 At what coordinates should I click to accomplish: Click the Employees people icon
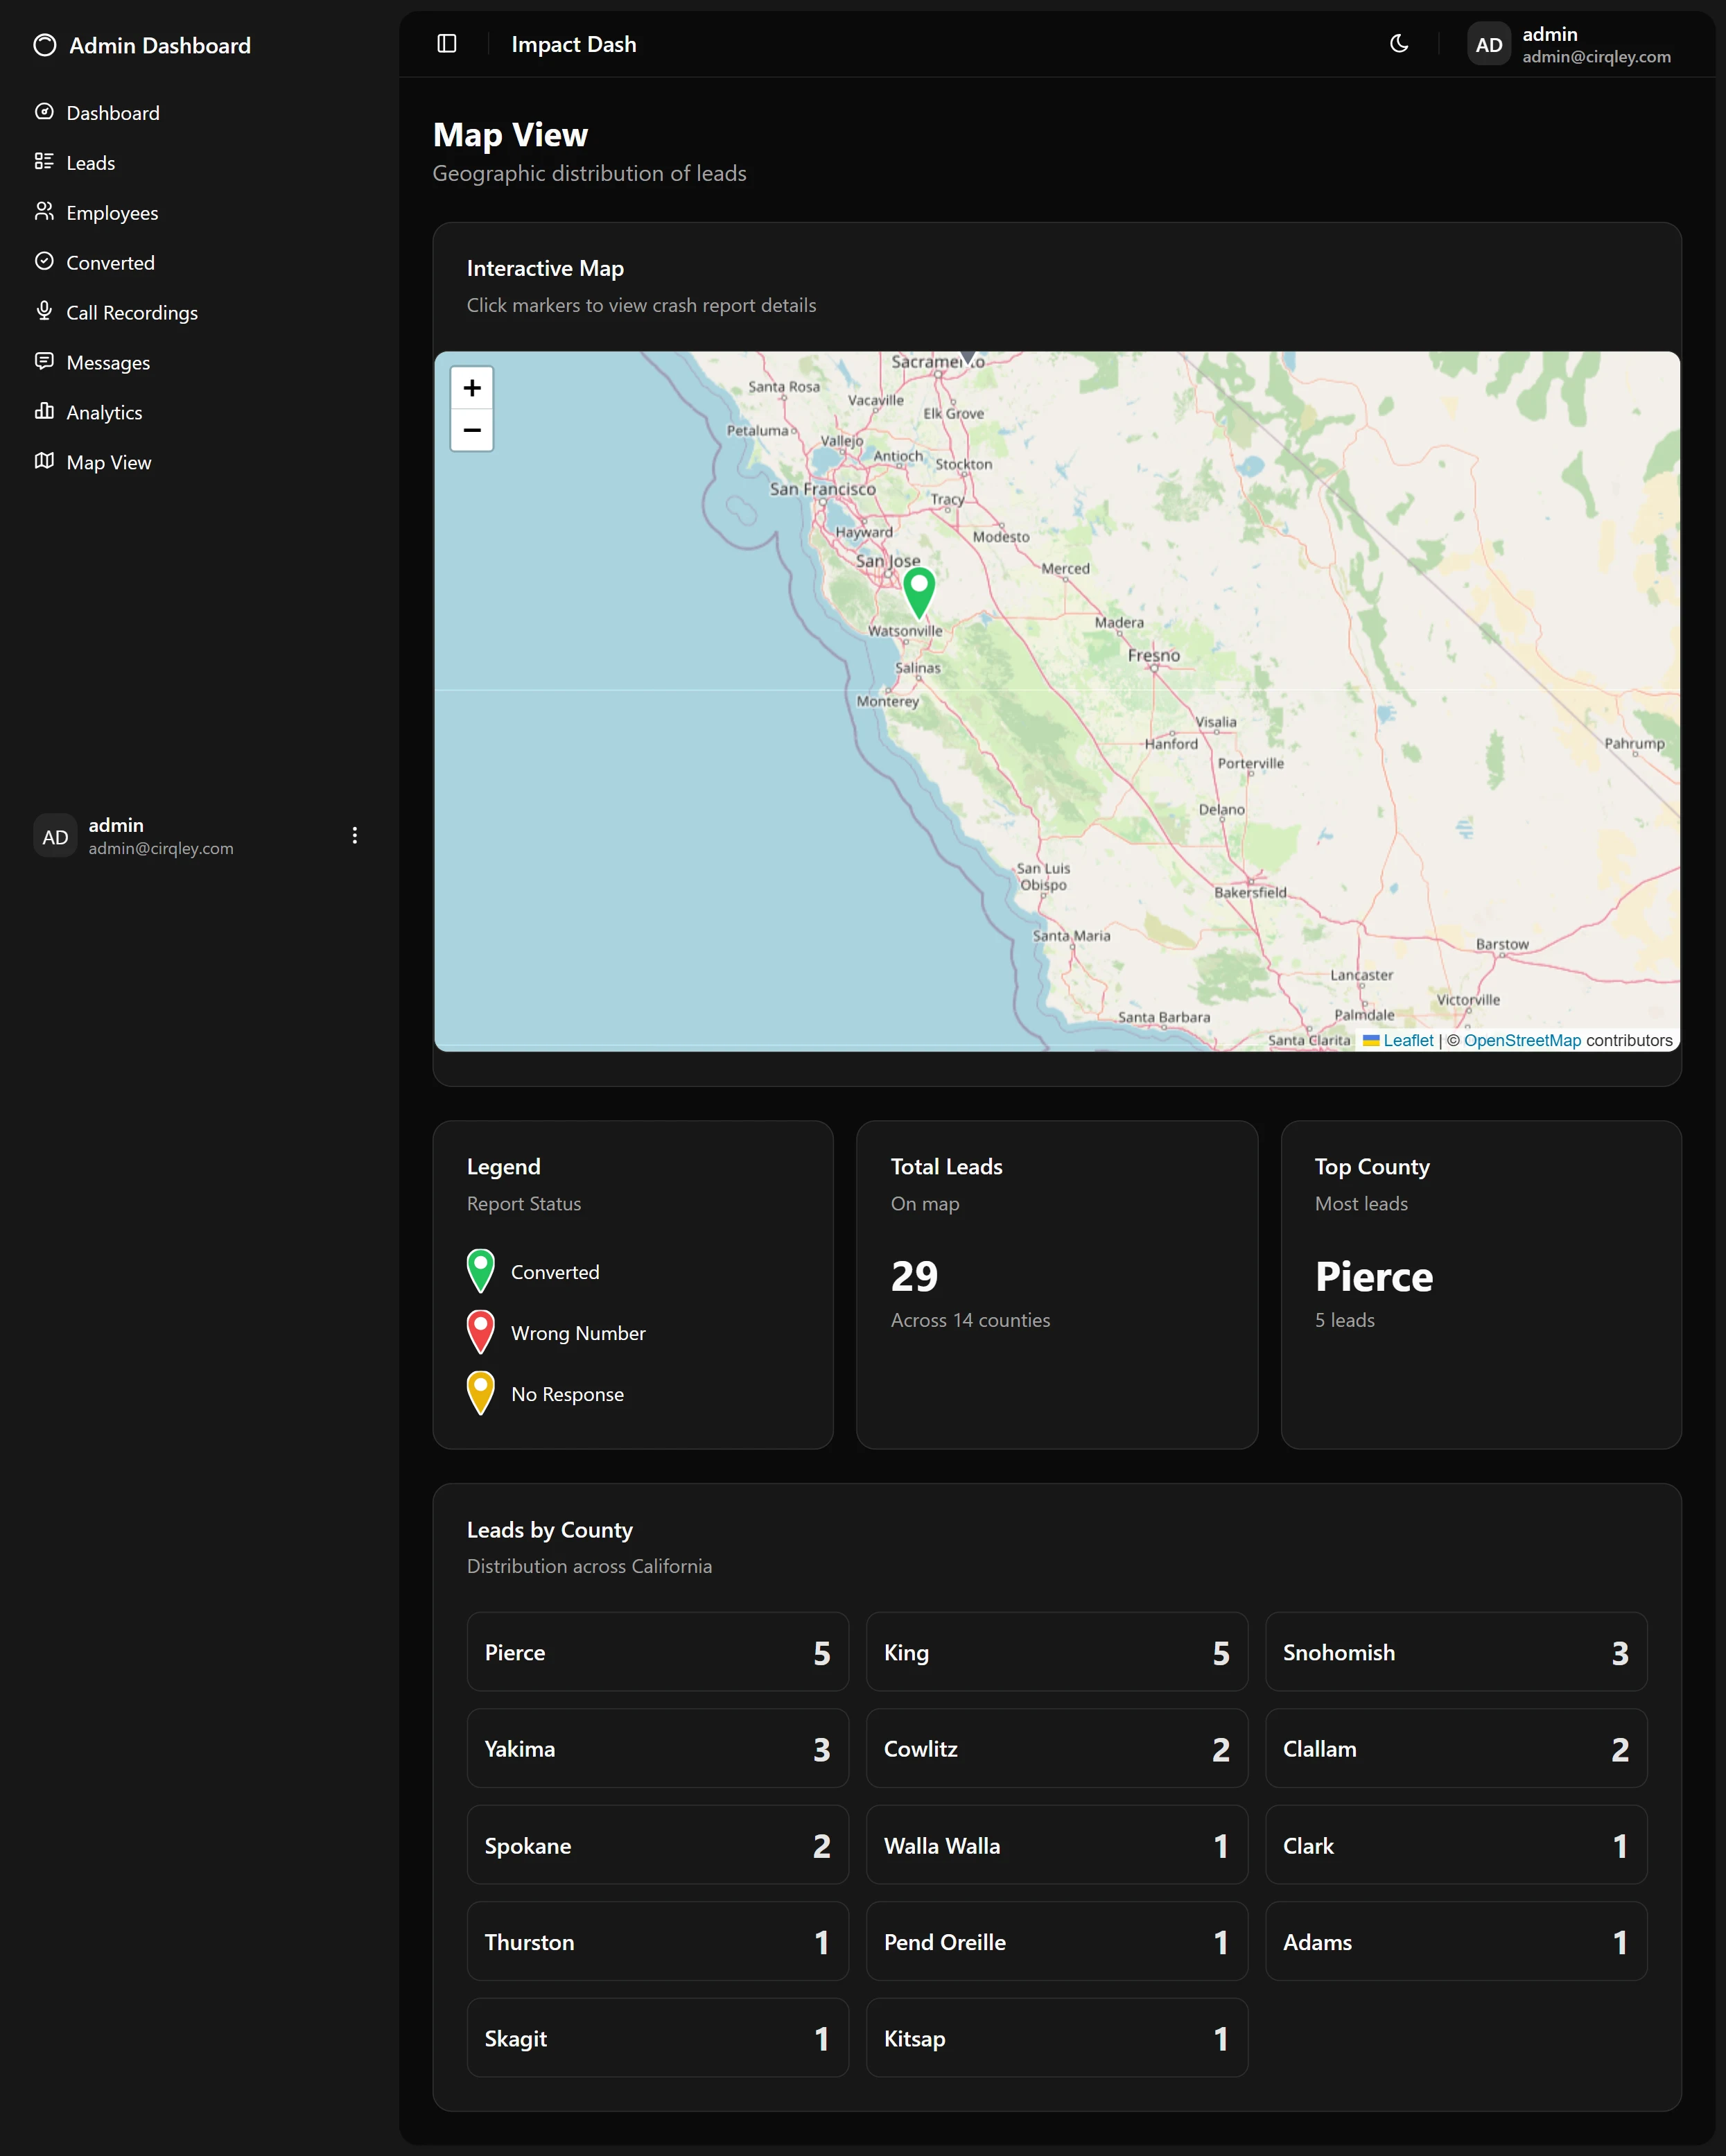coord(45,212)
